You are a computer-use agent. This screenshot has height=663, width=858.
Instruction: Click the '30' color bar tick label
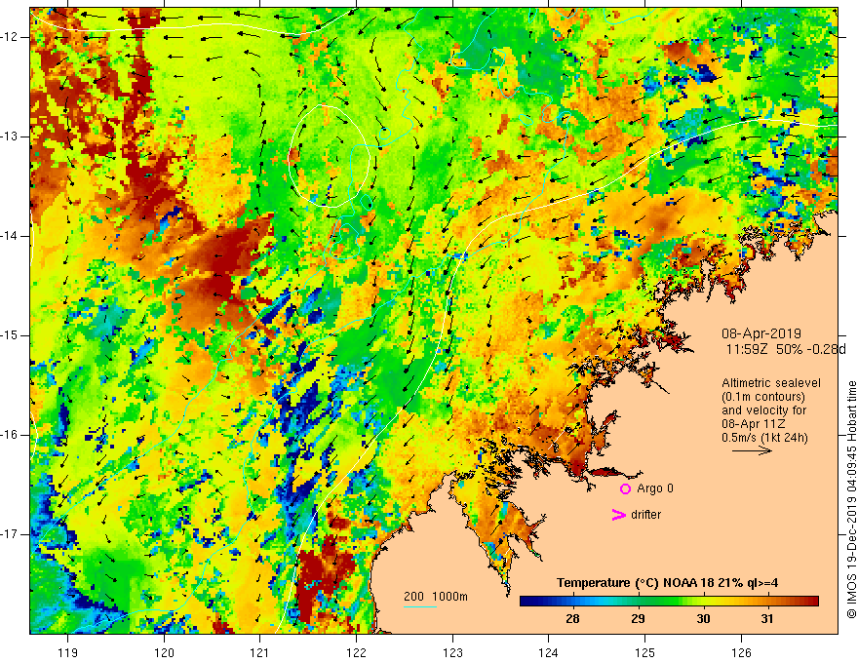tap(703, 619)
